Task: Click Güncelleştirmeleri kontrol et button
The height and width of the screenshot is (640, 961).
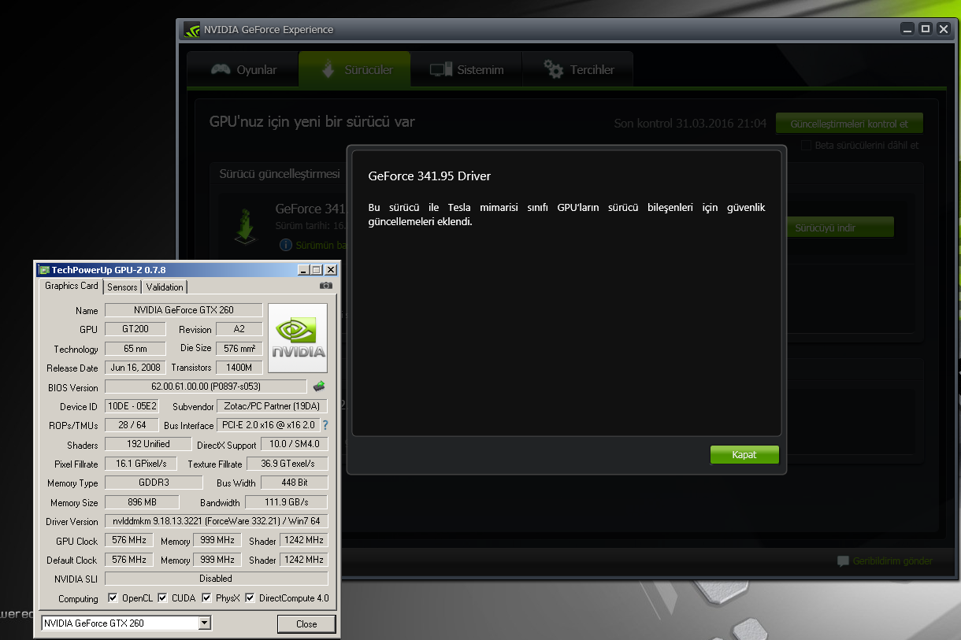Action: [x=849, y=124]
